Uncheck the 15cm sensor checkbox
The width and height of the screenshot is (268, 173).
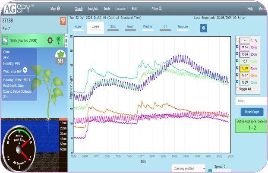(237, 47)
